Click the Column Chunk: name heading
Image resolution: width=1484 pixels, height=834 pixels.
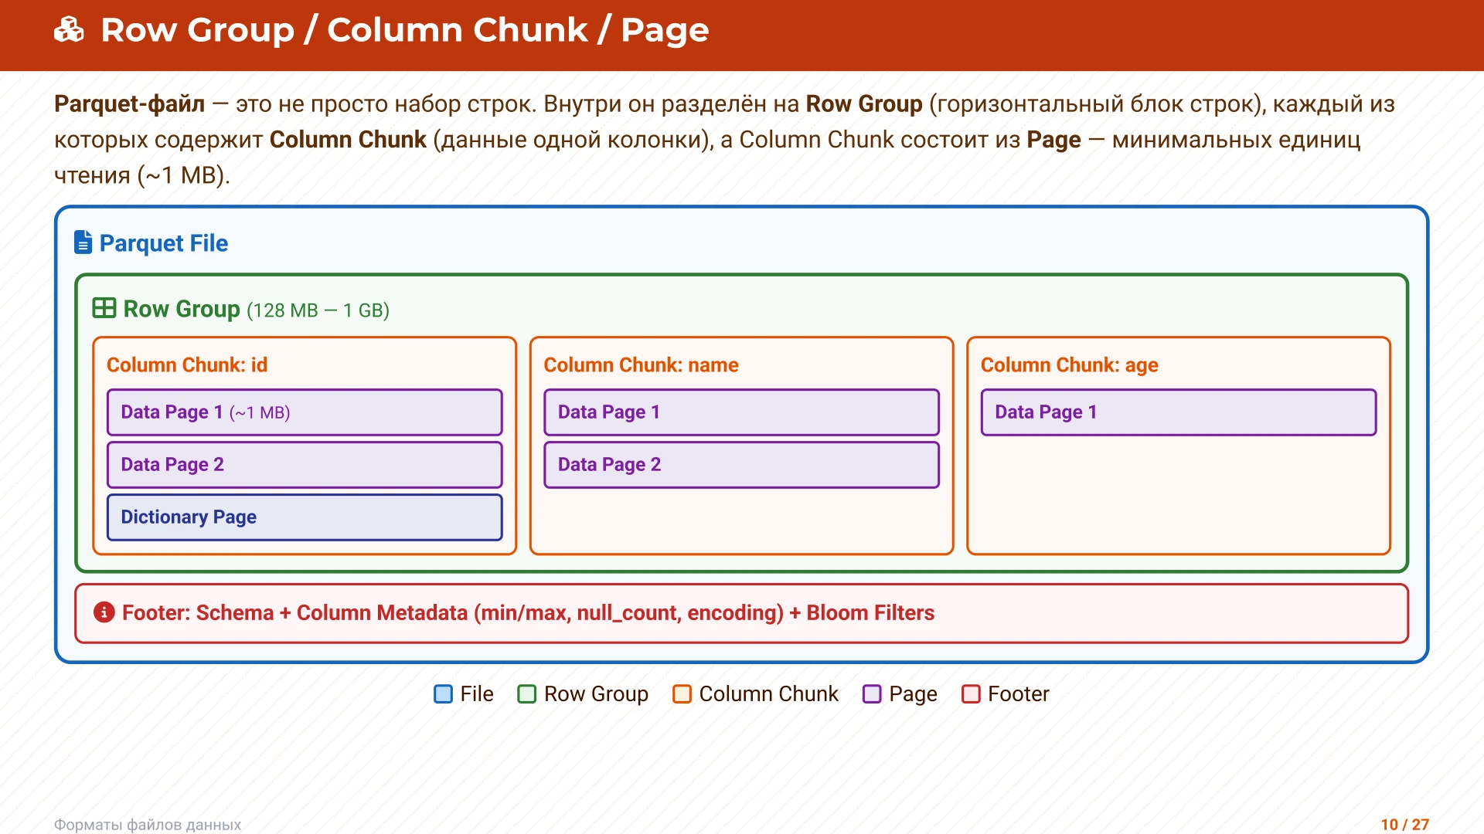coord(641,365)
